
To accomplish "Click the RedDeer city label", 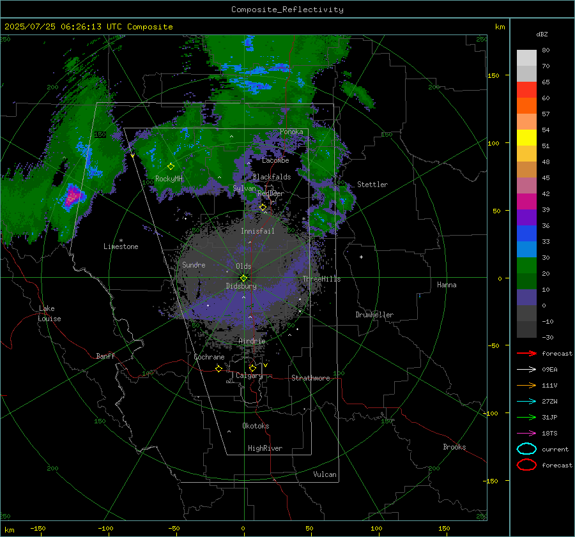I will coord(271,193).
